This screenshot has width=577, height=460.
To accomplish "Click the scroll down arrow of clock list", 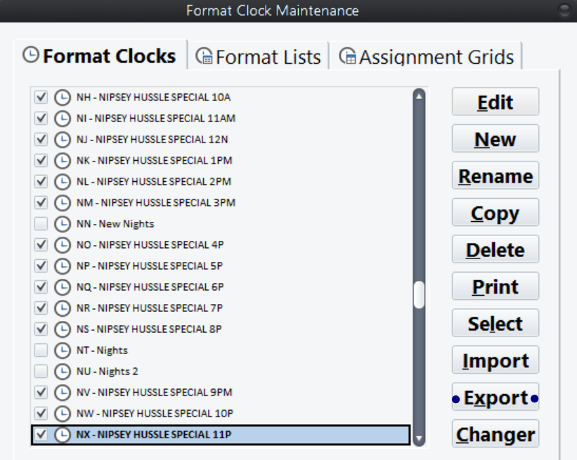I will coord(419,438).
